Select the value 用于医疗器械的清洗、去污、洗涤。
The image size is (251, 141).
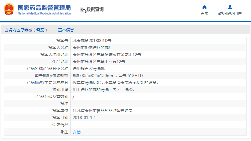[104, 89]
